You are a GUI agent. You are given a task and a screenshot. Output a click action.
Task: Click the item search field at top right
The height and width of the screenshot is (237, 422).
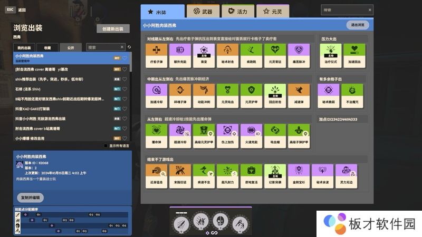tap(347, 10)
